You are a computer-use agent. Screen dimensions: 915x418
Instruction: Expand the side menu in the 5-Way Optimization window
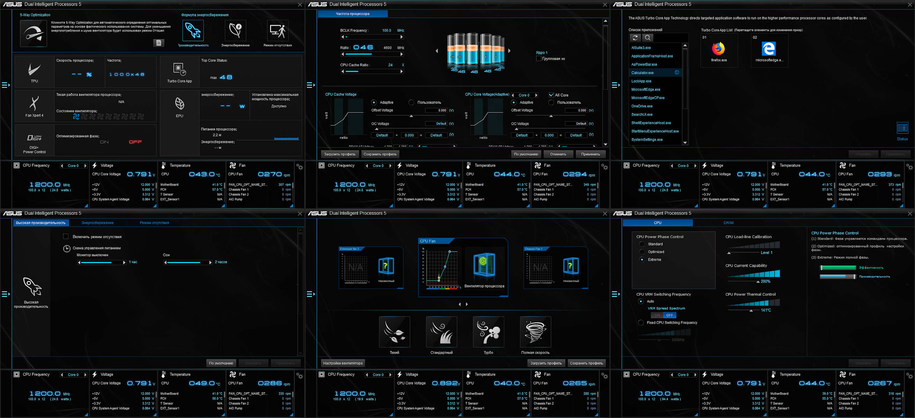6,85
